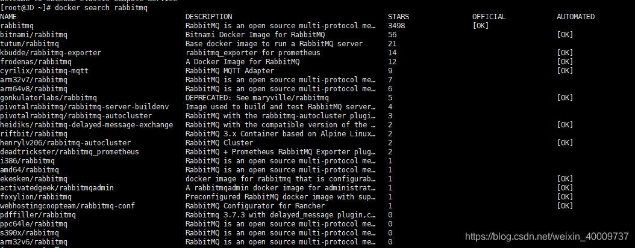Select pdffiller/rabbitmq image name
635x248 pixels.
coord(38,215)
